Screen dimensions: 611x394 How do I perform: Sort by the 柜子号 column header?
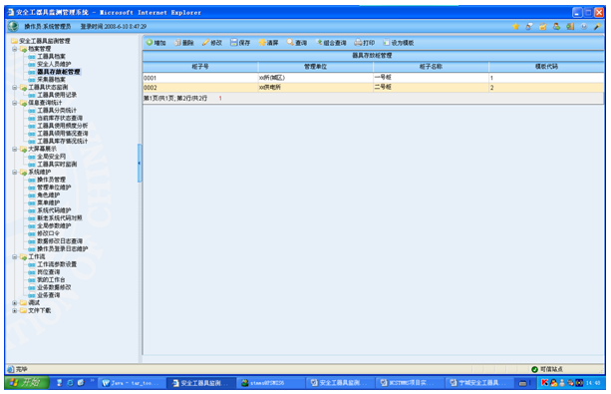tap(200, 67)
